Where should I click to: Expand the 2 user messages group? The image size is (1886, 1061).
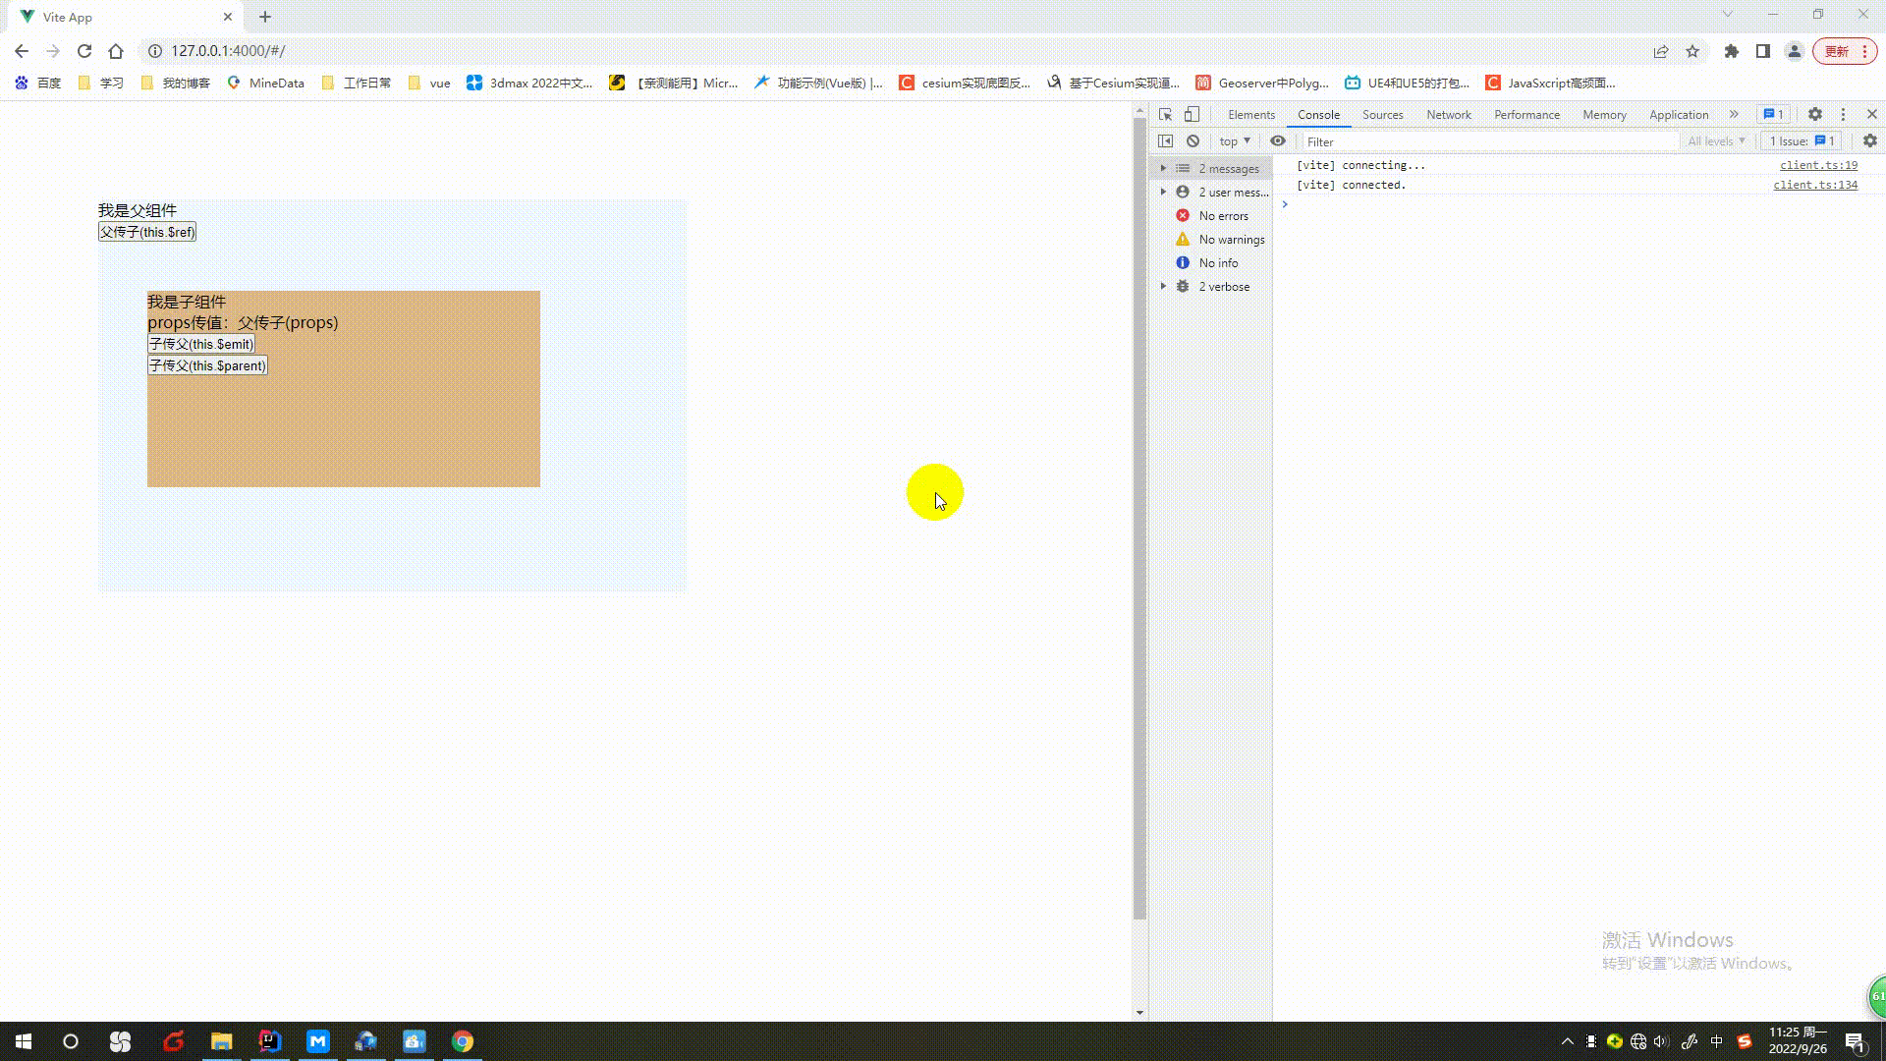1164,192
